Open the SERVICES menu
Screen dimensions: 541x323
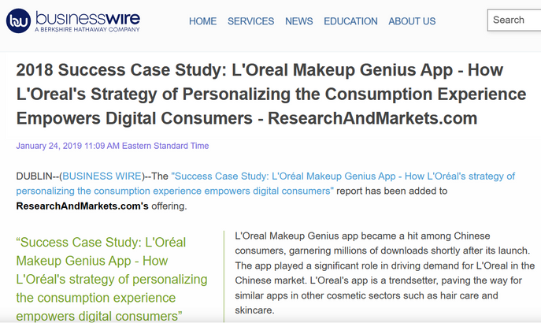point(250,21)
